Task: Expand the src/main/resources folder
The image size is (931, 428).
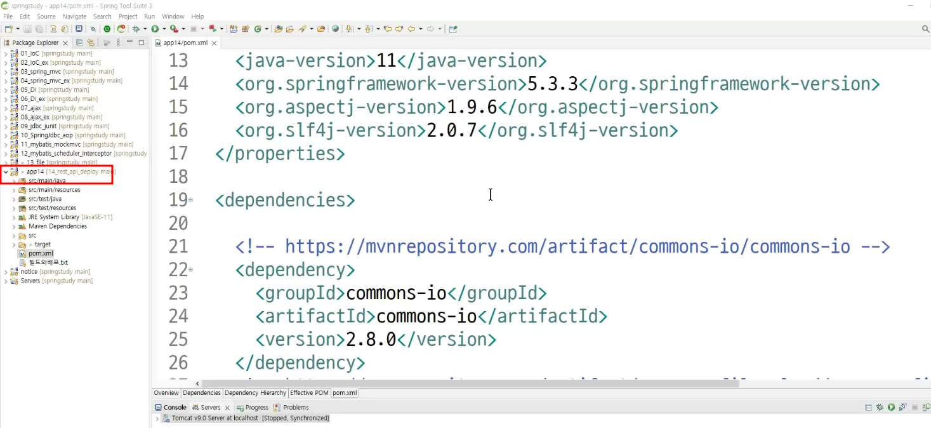Action: [14, 190]
